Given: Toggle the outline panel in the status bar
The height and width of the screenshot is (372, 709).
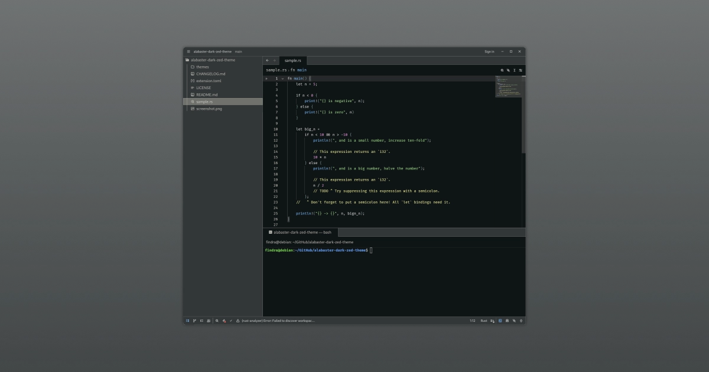Looking at the screenshot, I should click(202, 321).
